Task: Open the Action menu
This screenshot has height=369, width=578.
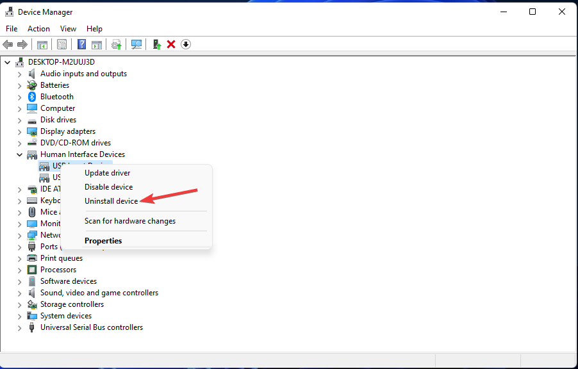Action: (38, 28)
